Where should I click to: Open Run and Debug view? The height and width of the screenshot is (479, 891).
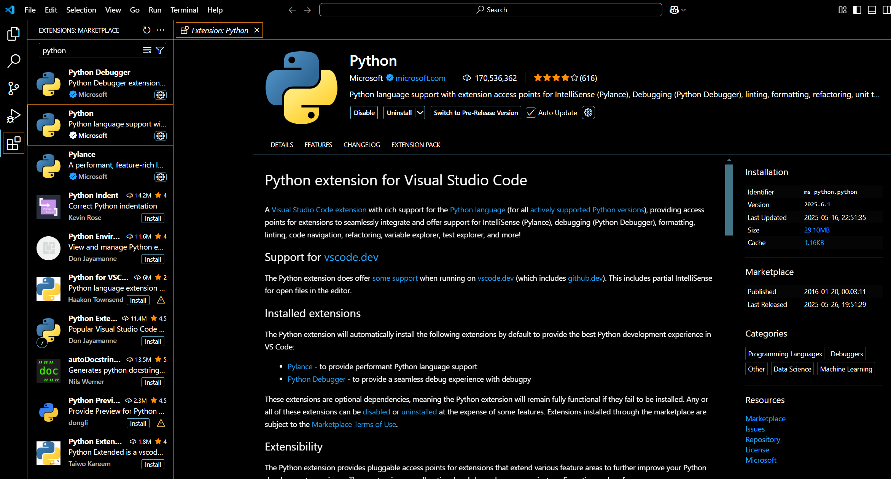point(13,116)
